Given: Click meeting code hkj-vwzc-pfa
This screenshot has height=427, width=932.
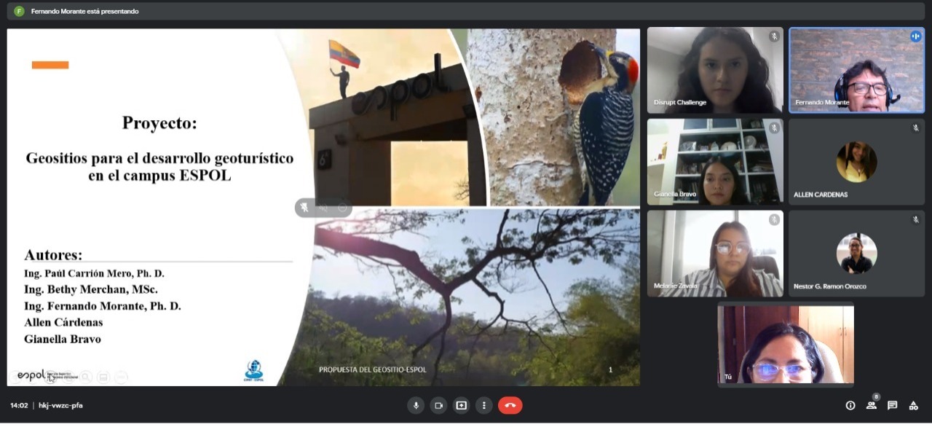Looking at the screenshot, I should pyautogui.click(x=60, y=405).
